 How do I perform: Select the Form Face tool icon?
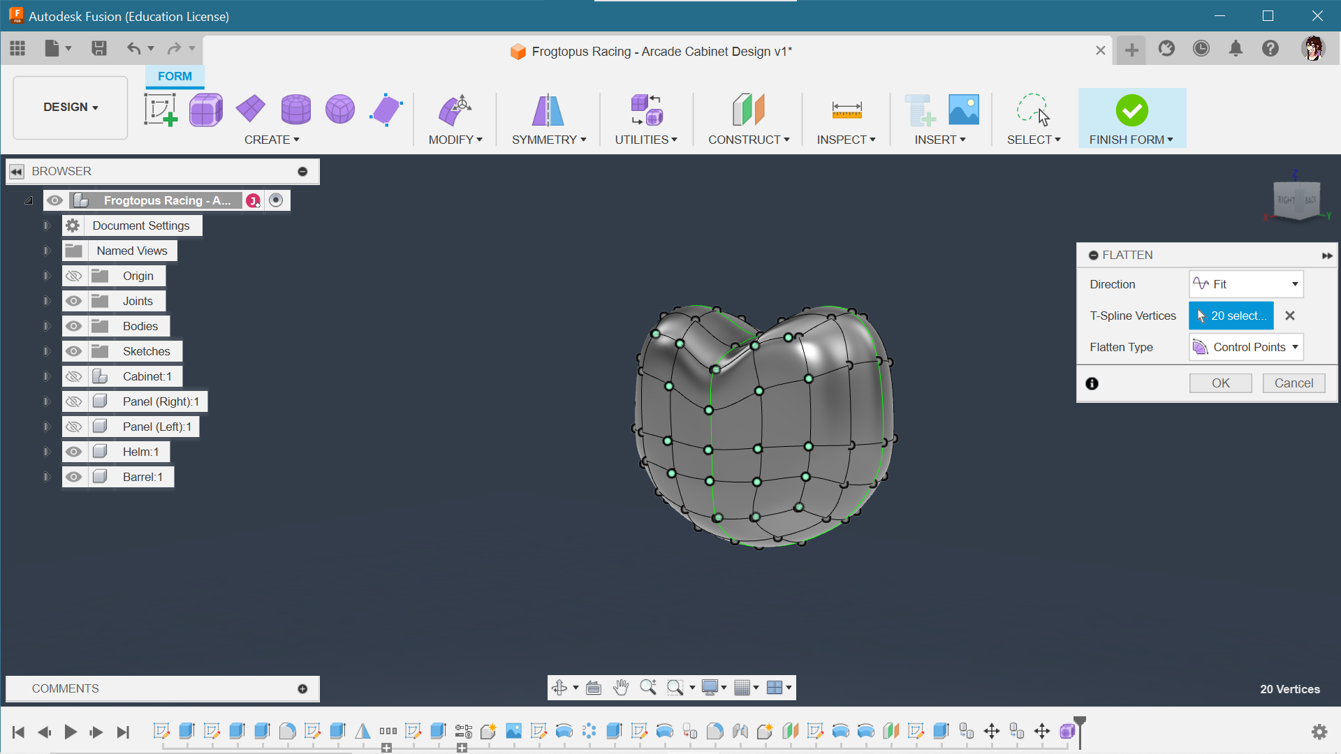point(386,110)
